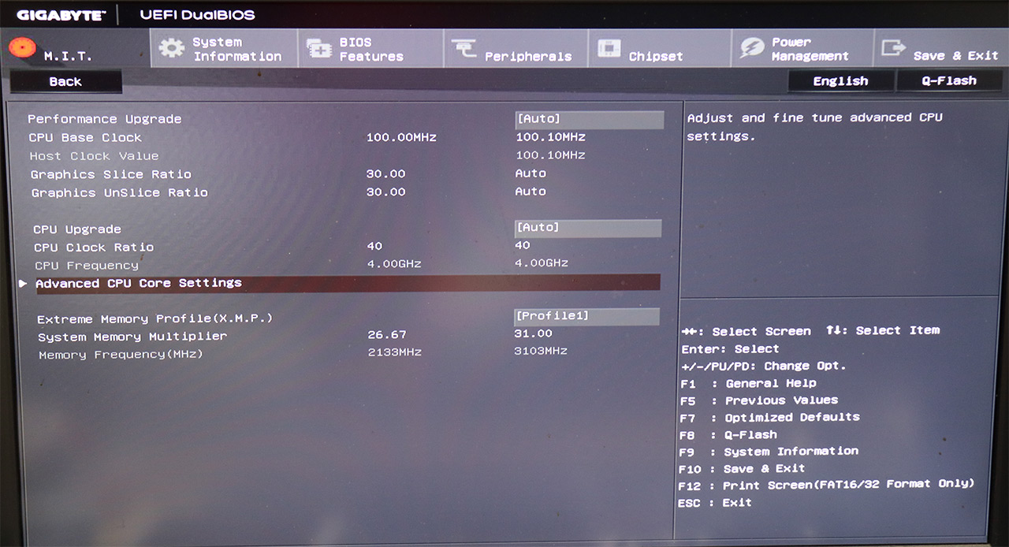Open the M.I.T. tab
The image size is (1009, 547).
(x=76, y=49)
